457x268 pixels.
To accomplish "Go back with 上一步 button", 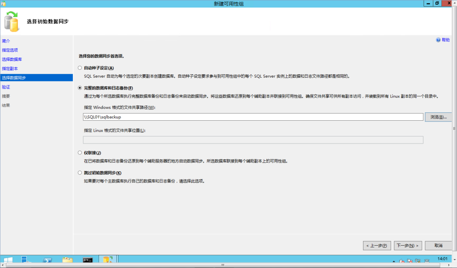I will 377,246.
